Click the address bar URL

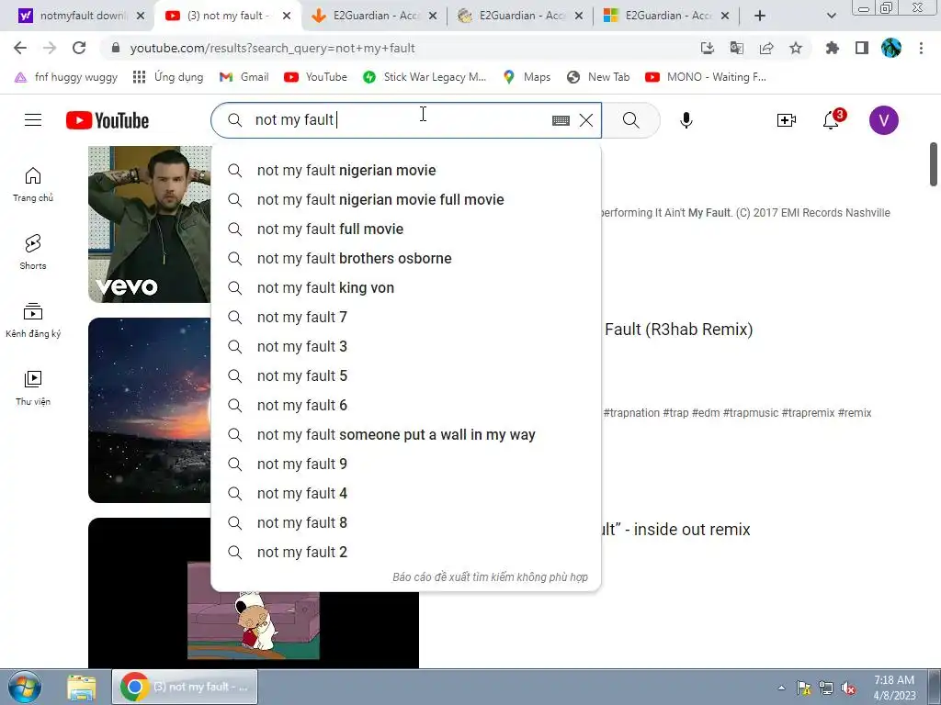pos(272,48)
